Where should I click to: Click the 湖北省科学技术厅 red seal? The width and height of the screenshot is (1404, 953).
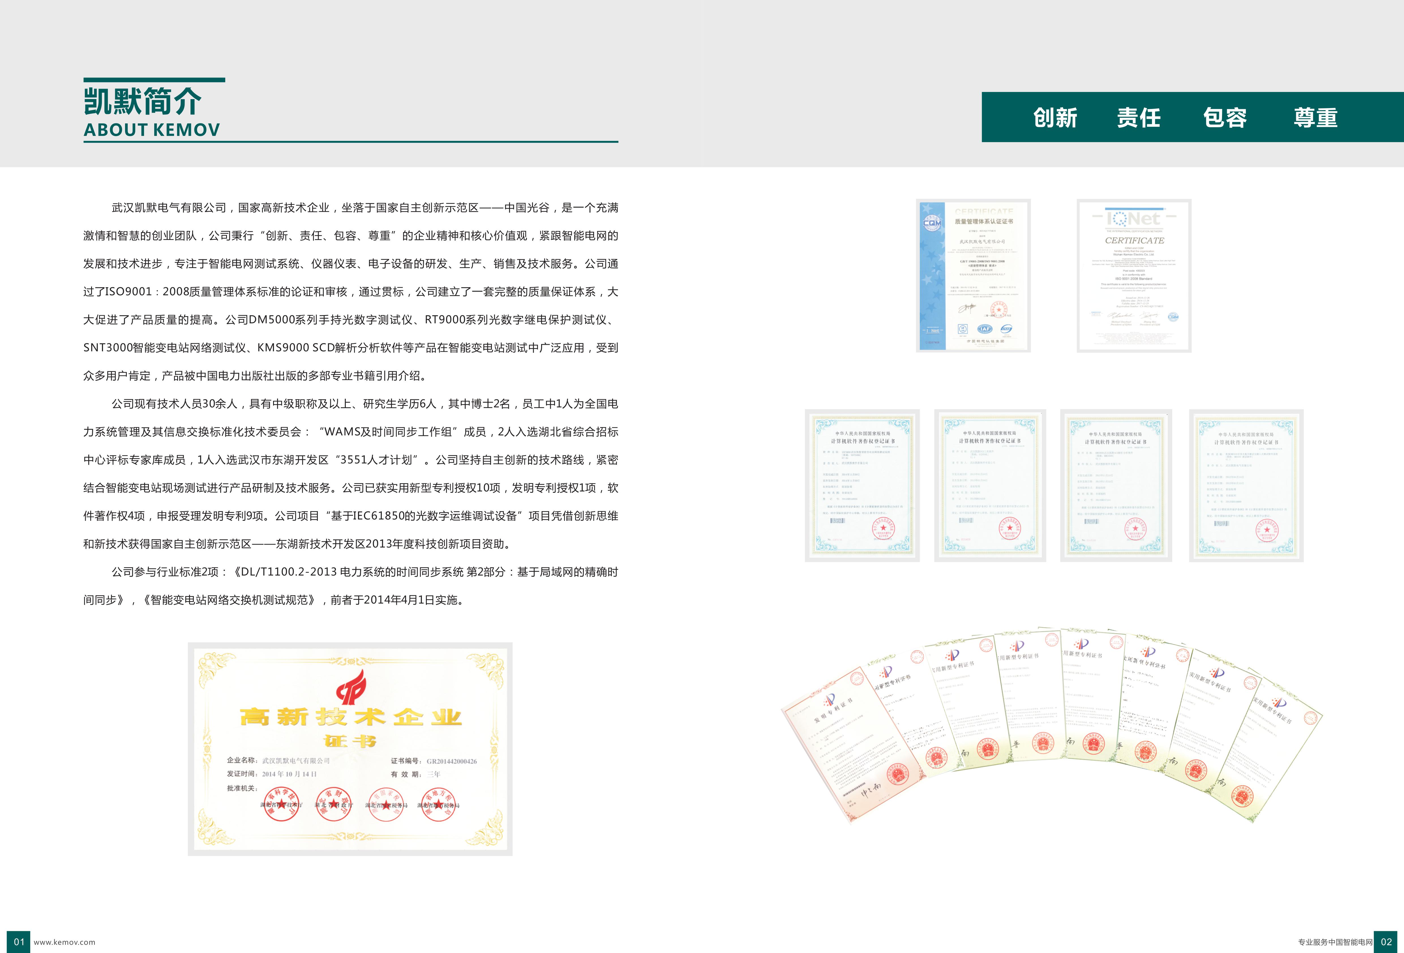click(x=282, y=804)
